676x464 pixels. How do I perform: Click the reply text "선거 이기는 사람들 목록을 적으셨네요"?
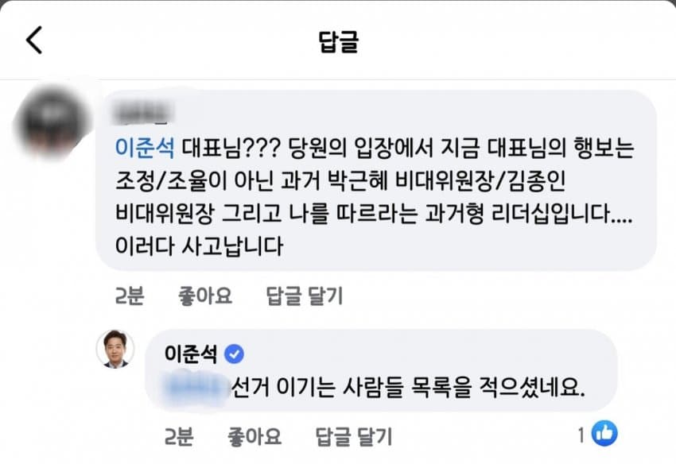[x=408, y=388]
